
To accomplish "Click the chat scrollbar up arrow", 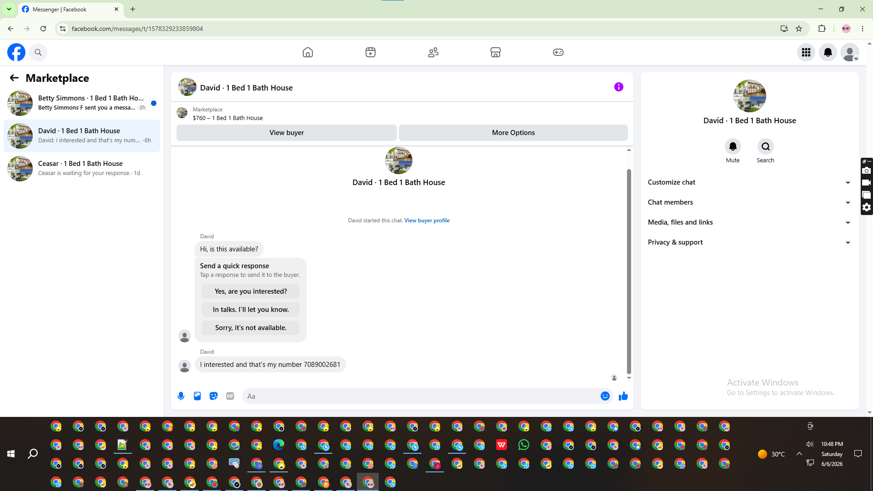I will click(x=629, y=150).
